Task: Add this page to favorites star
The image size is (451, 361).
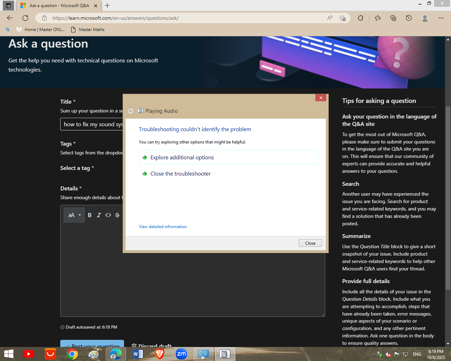Action: pyautogui.click(x=342, y=18)
